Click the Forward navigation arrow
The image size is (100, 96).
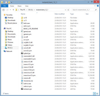[x=7, y=10]
